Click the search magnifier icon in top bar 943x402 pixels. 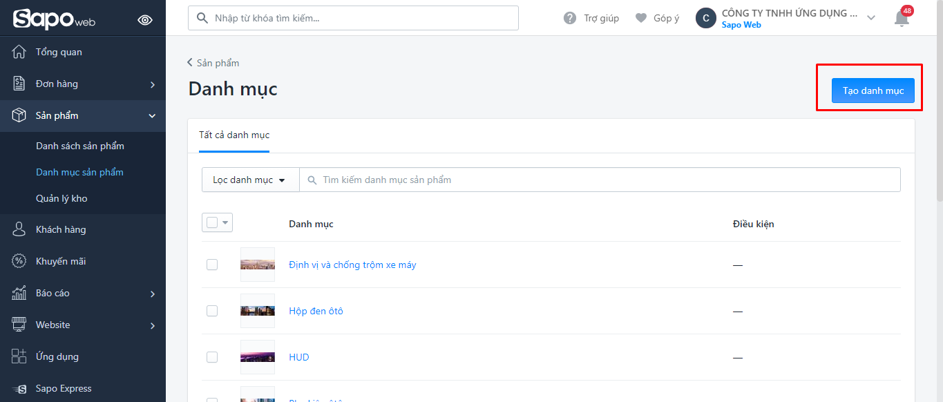click(202, 18)
